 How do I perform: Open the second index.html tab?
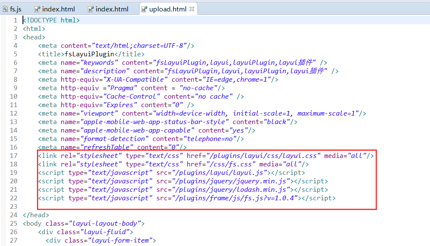[x=111, y=9]
